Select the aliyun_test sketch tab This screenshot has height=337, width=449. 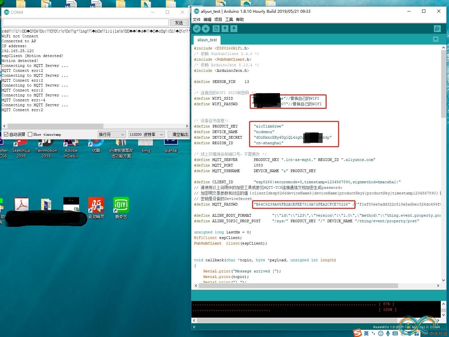pyautogui.click(x=207, y=40)
